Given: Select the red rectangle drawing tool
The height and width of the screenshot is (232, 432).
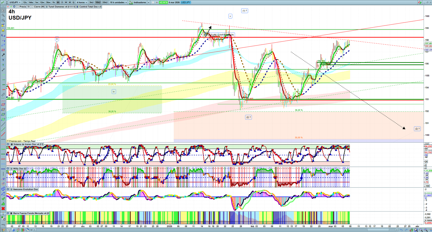Looking at the screenshot, I should click(x=3, y=50).
